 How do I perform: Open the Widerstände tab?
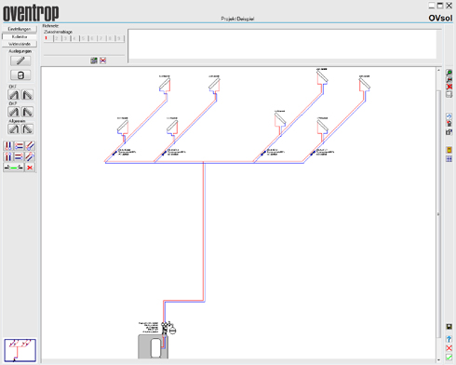(20, 44)
